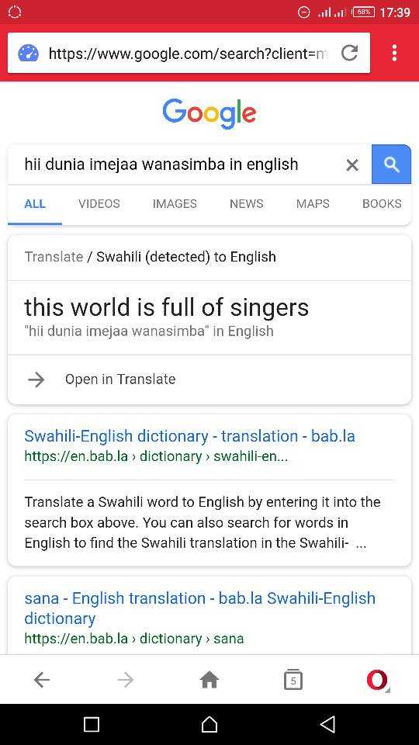Switch to the Images tab

point(175,204)
